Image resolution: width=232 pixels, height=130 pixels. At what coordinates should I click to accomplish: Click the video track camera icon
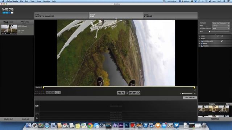37,106
